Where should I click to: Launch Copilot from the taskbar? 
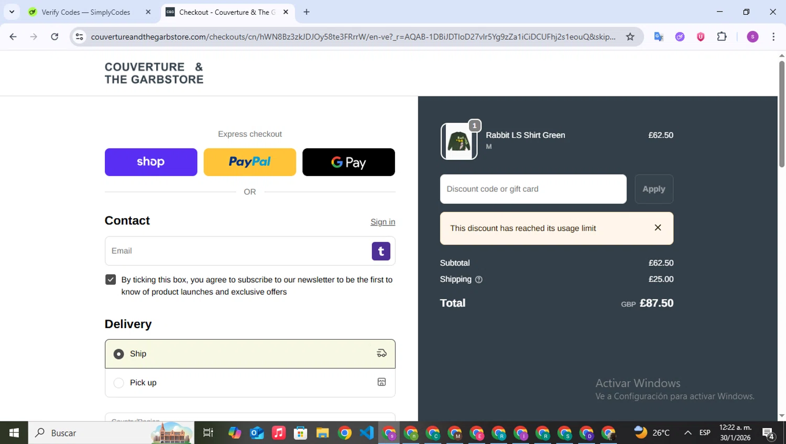coord(234,433)
